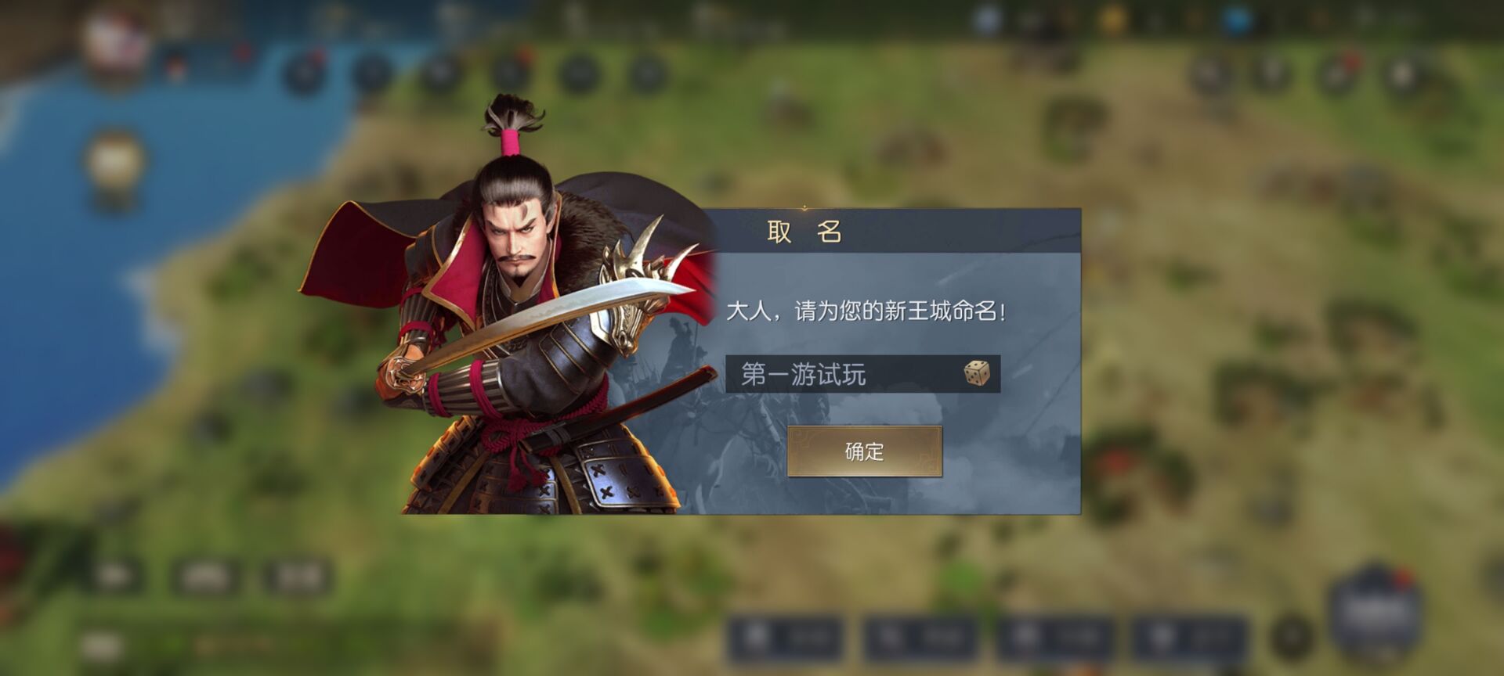Viewport: 1504px width, 676px height.
Task: Open the blurred player avatar in top-left corner
Action: pos(116,43)
